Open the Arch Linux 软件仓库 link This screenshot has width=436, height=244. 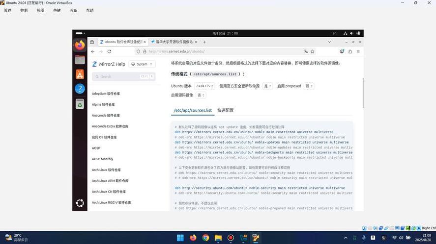coord(106,170)
